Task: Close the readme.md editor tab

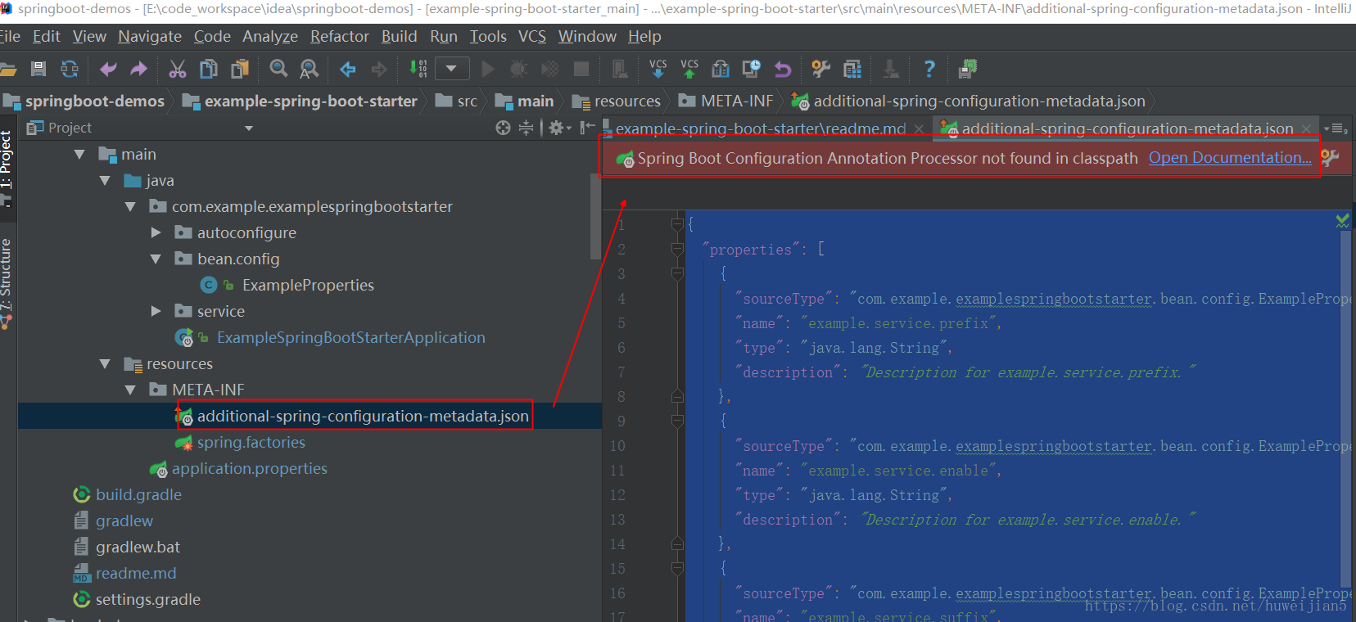Action: tap(919, 129)
